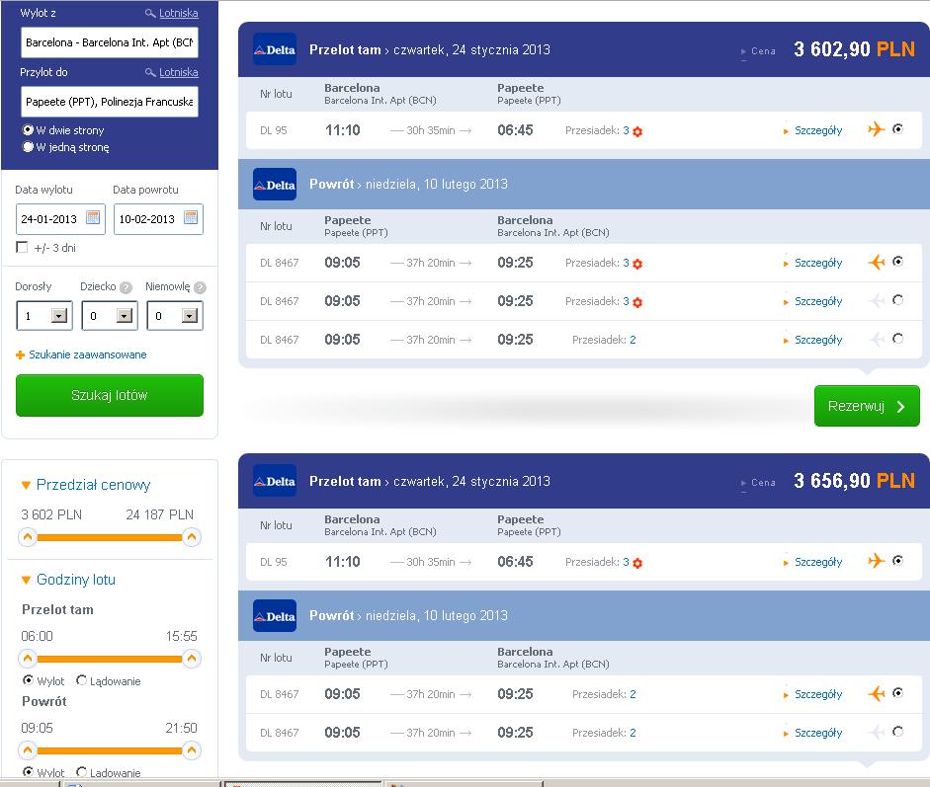Click the Niemowlę help question-mark icon
The width and height of the screenshot is (930, 787).
click(200, 288)
